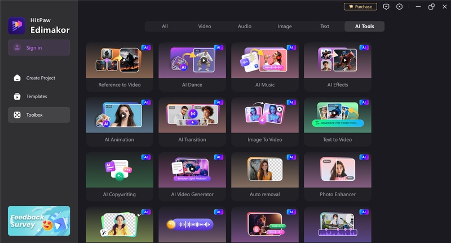This screenshot has height=243, width=451.
Task: Click the HitPaw Edimakor logo icon
Action: pos(16,25)
